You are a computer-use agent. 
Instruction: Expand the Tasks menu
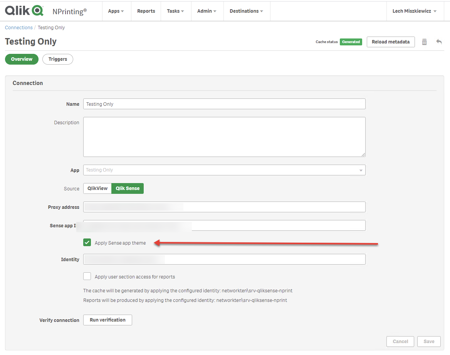click(175, 11)
